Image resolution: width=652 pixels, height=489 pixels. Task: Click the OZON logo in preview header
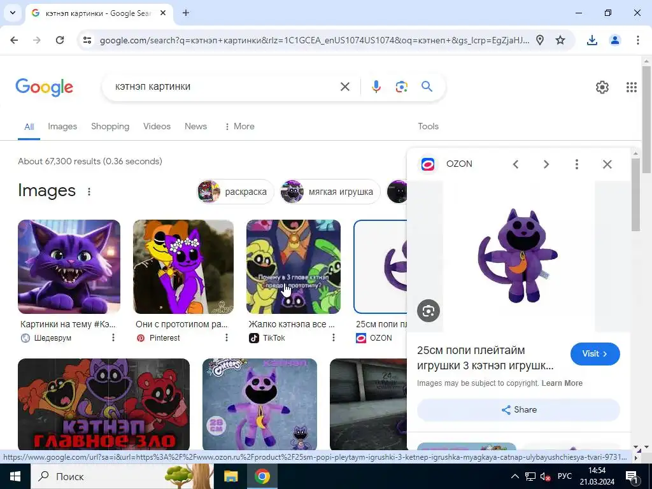tap(428, 164)
